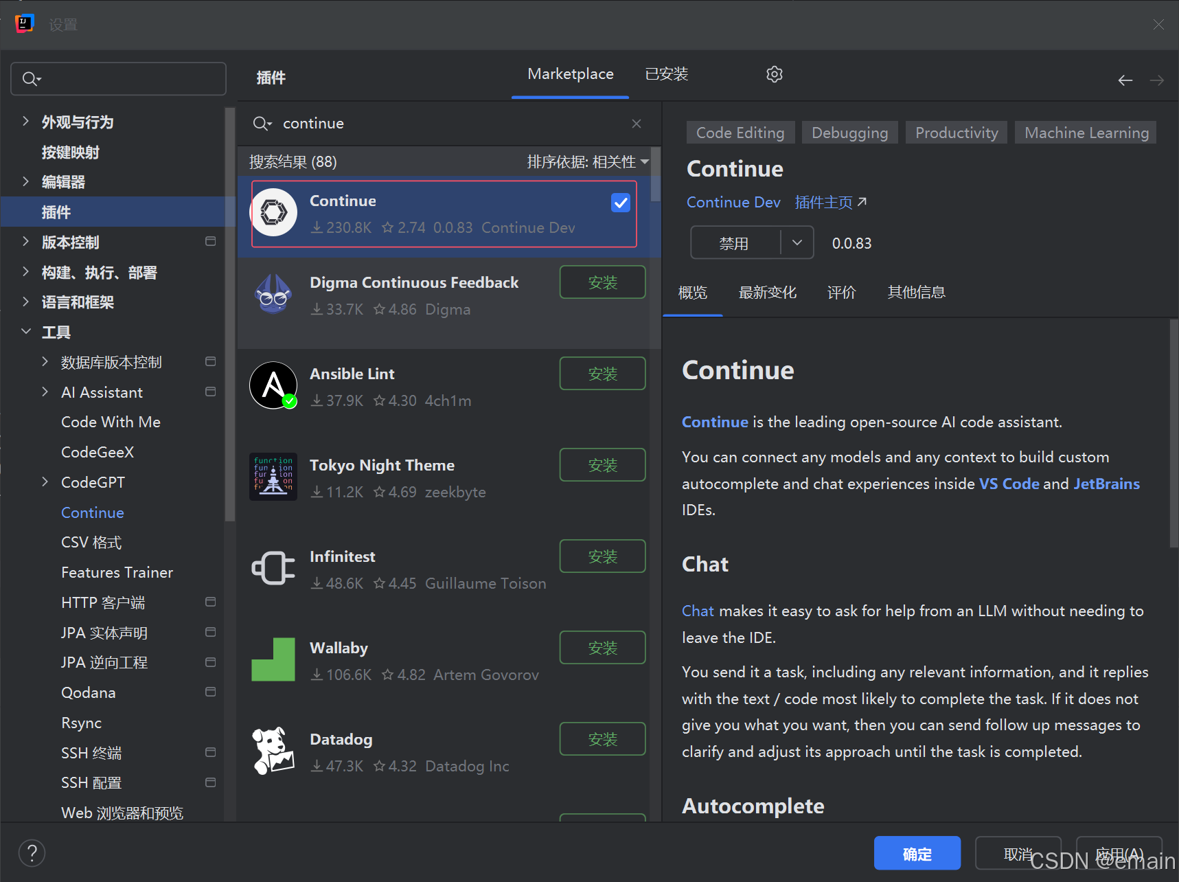The image size is (1179, 882).
Task: Collapse the 工具 settings section
Action: (x=26, y=332)
